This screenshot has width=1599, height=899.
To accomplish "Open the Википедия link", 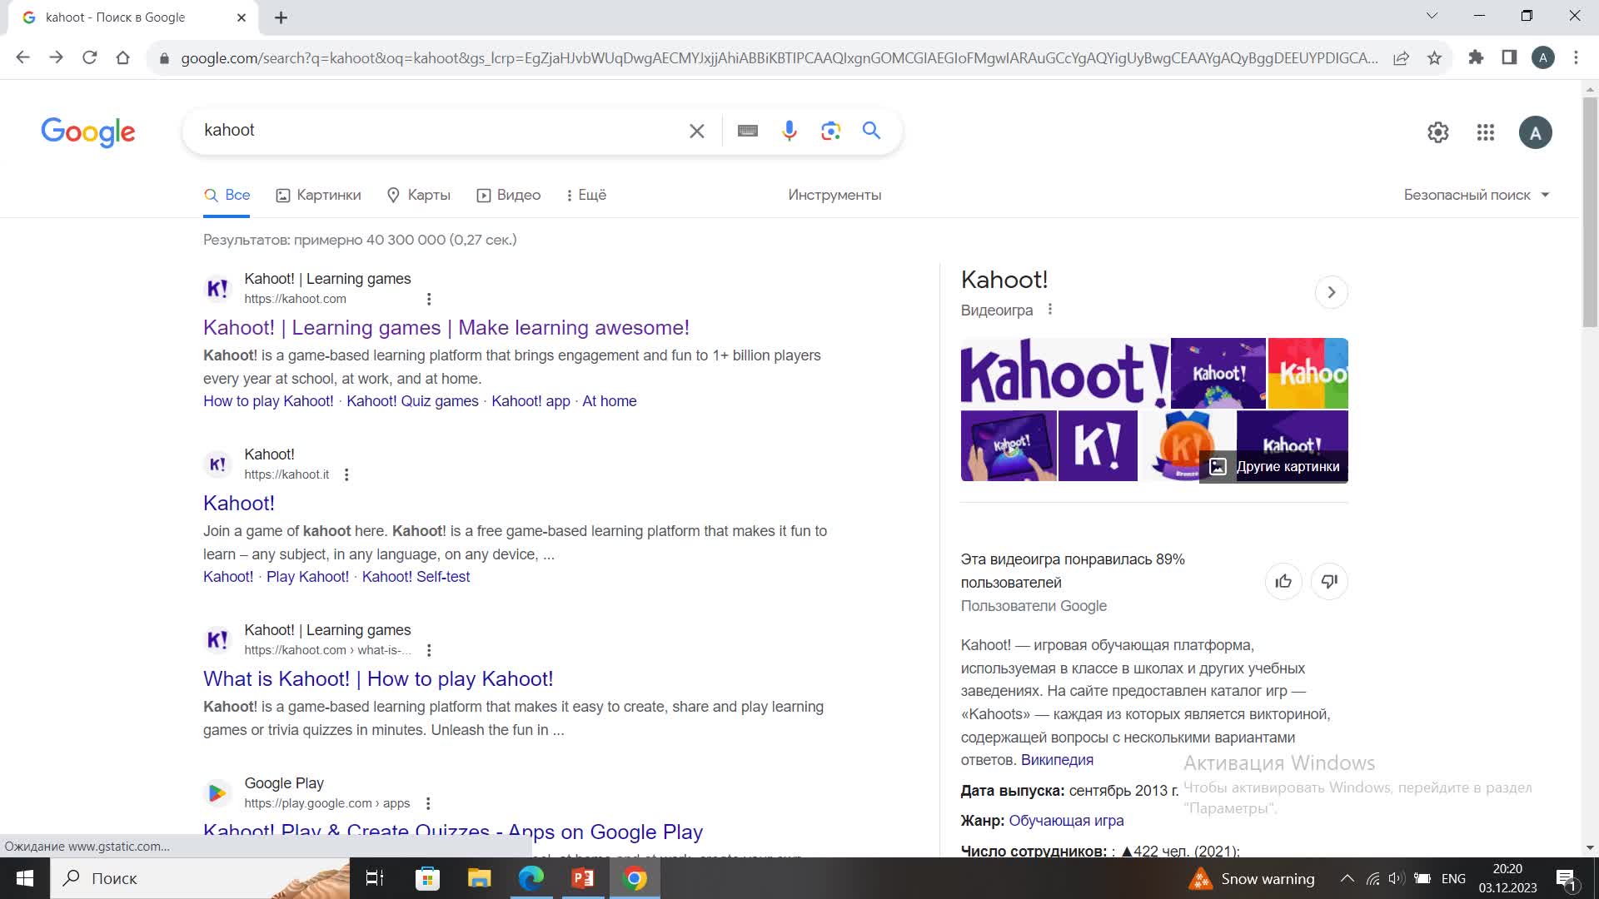I will pos(1057,760).
